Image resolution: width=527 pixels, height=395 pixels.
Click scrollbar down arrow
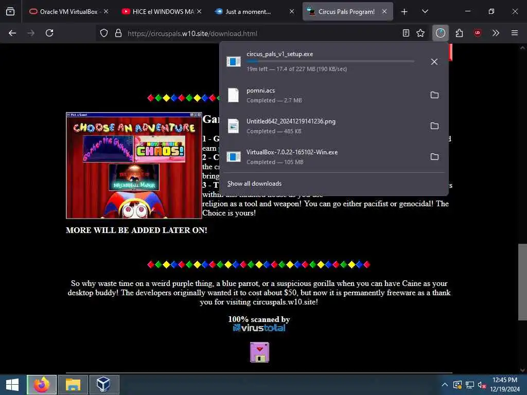tap(522, 370)
